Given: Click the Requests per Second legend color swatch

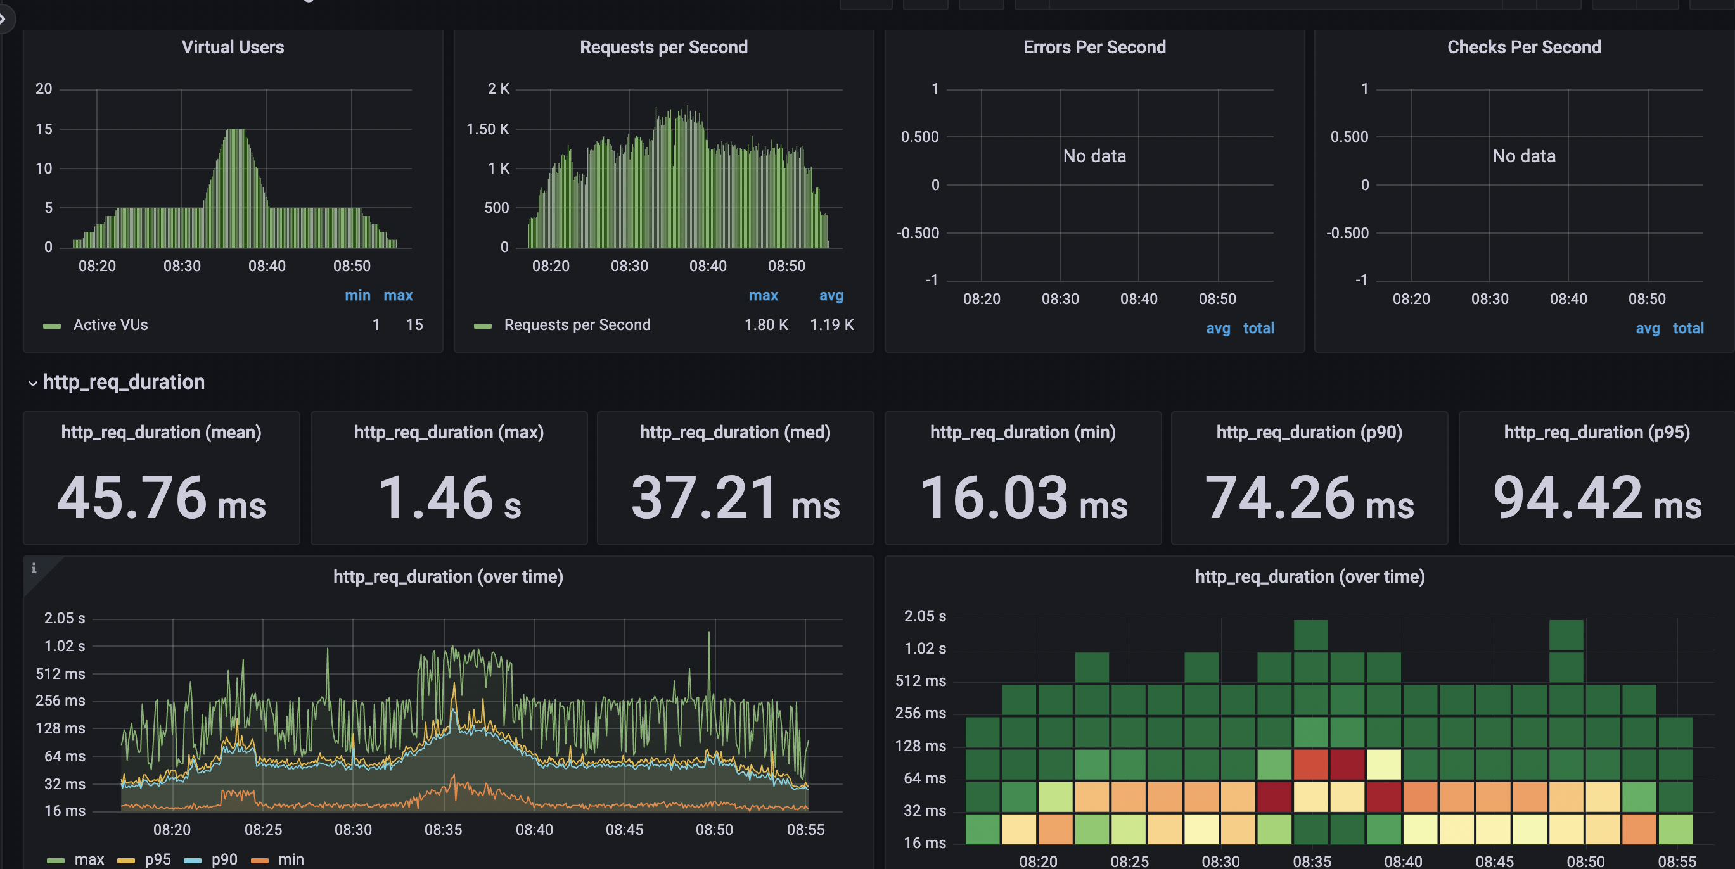Looking at the screenshot, I should click(482, 326).
